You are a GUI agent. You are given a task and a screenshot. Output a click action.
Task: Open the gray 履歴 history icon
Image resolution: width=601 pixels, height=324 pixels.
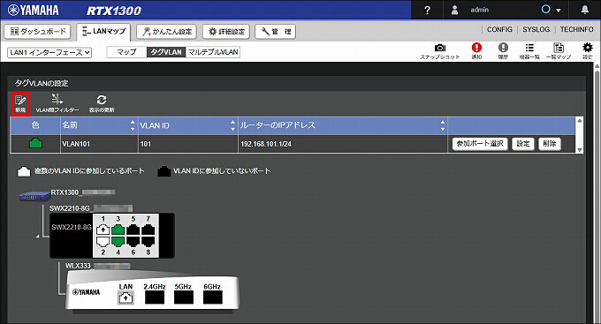[503, 51]
